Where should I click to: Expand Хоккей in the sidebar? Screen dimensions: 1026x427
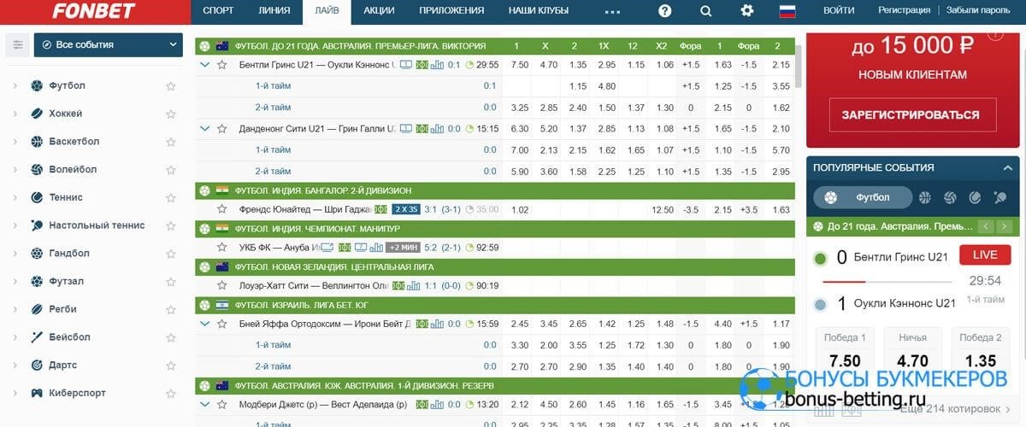point(15,114)
